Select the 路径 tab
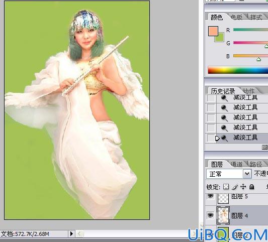268x242 pixels. click(256, 164)
